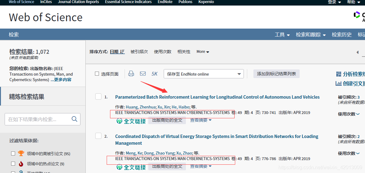This screenshot has width=365, height=173.
Task: Expand the More sort options
Action: 203,52
